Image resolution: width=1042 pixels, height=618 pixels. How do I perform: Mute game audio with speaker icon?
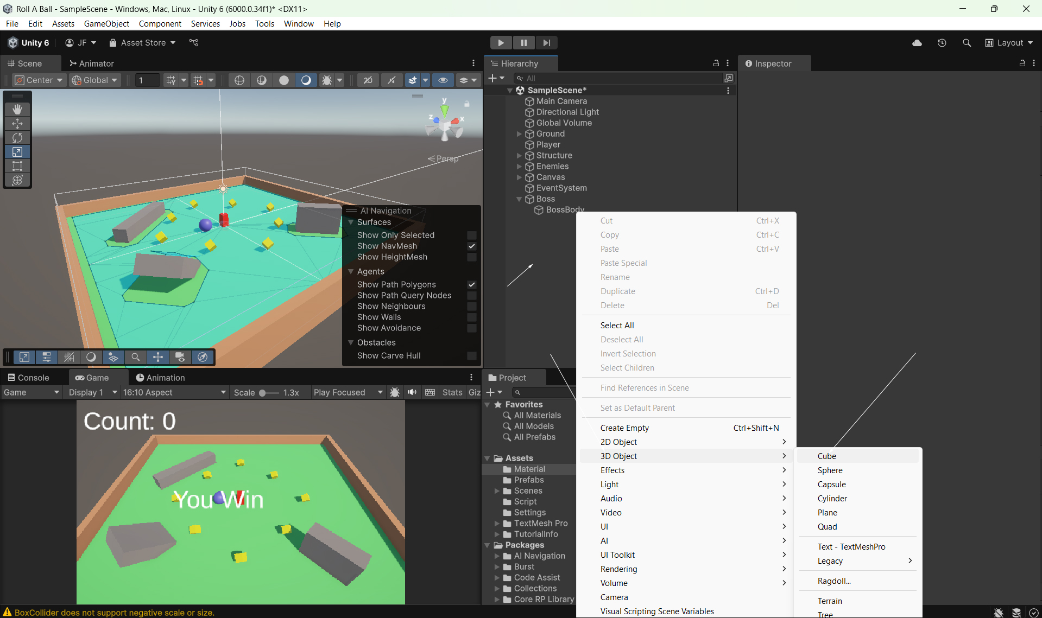[x=412, y=392]
